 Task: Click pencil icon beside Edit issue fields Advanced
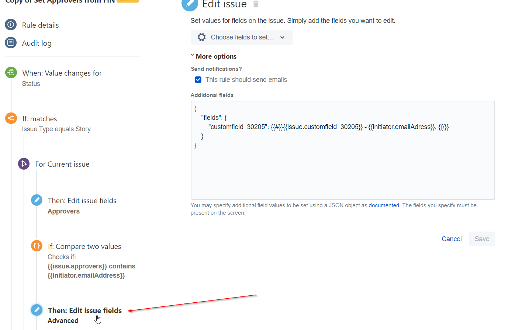[x=37, y=310]
